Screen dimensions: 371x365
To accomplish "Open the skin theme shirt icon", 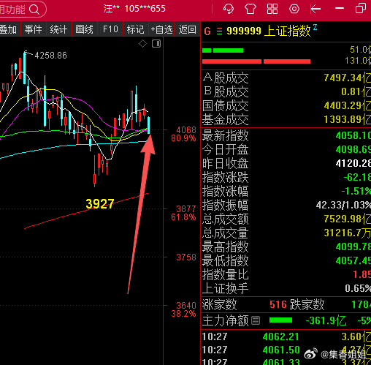I will pos(250,9).
